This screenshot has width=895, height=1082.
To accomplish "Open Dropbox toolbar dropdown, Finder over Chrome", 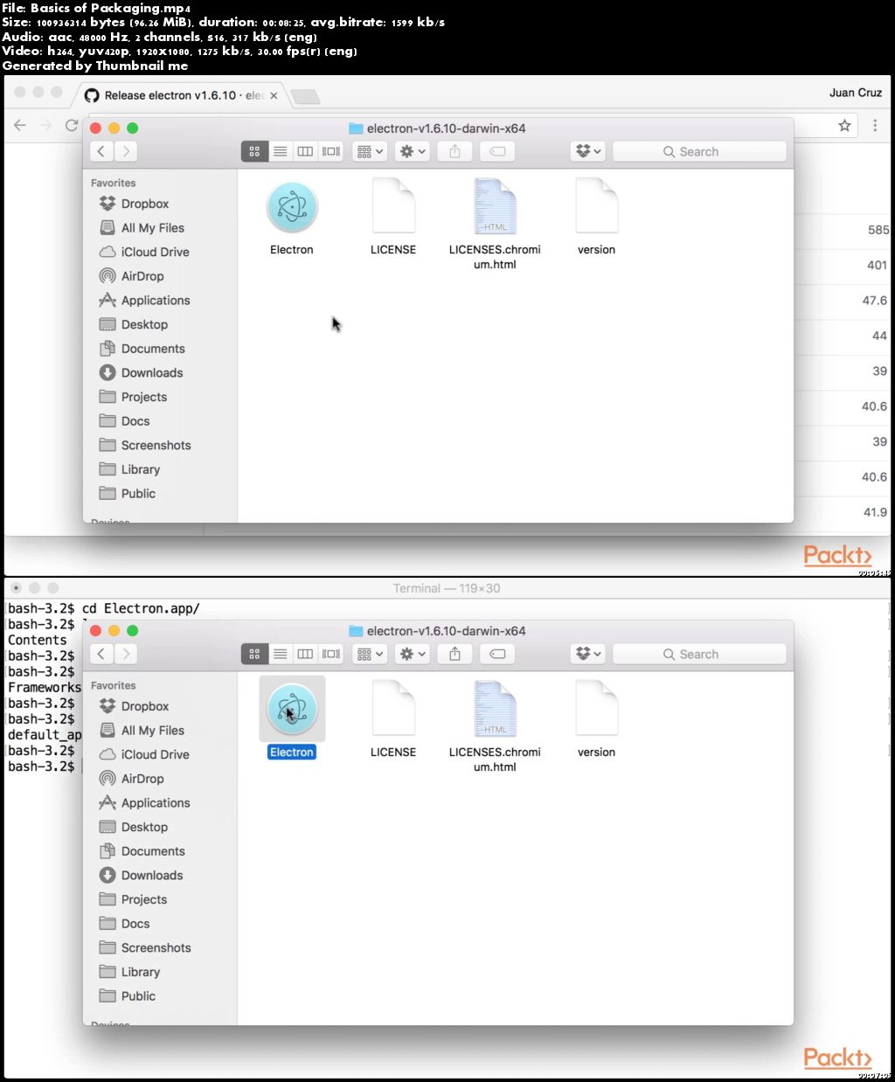I will pyautogui.click(x=588, y=151).
